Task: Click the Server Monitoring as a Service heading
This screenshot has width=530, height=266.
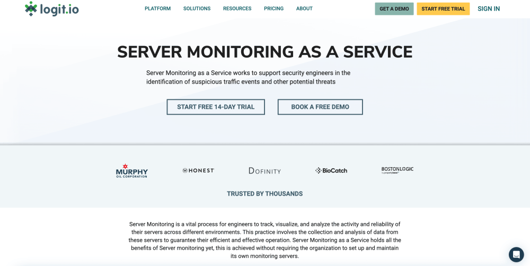Action: (264, 52)
